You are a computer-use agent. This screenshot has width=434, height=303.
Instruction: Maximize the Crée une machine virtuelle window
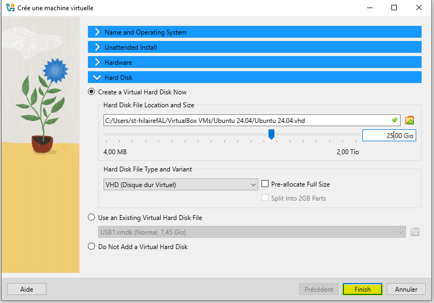(x=394, y=8)
